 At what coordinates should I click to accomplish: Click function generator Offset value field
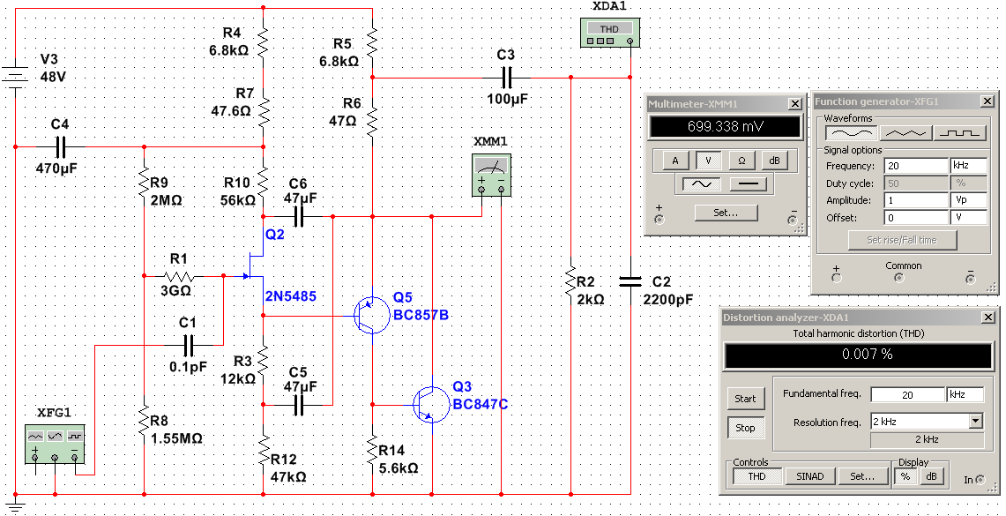coord(915,218)
